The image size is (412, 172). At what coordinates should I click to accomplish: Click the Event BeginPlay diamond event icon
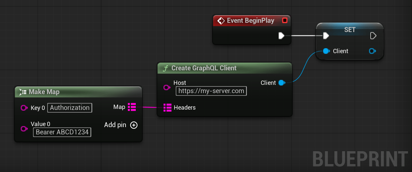tap(221, 21)
